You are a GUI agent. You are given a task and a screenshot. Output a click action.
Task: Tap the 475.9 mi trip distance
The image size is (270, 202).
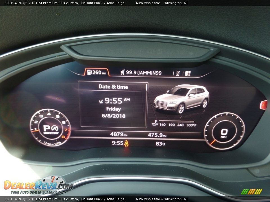(x=157, y=135)
